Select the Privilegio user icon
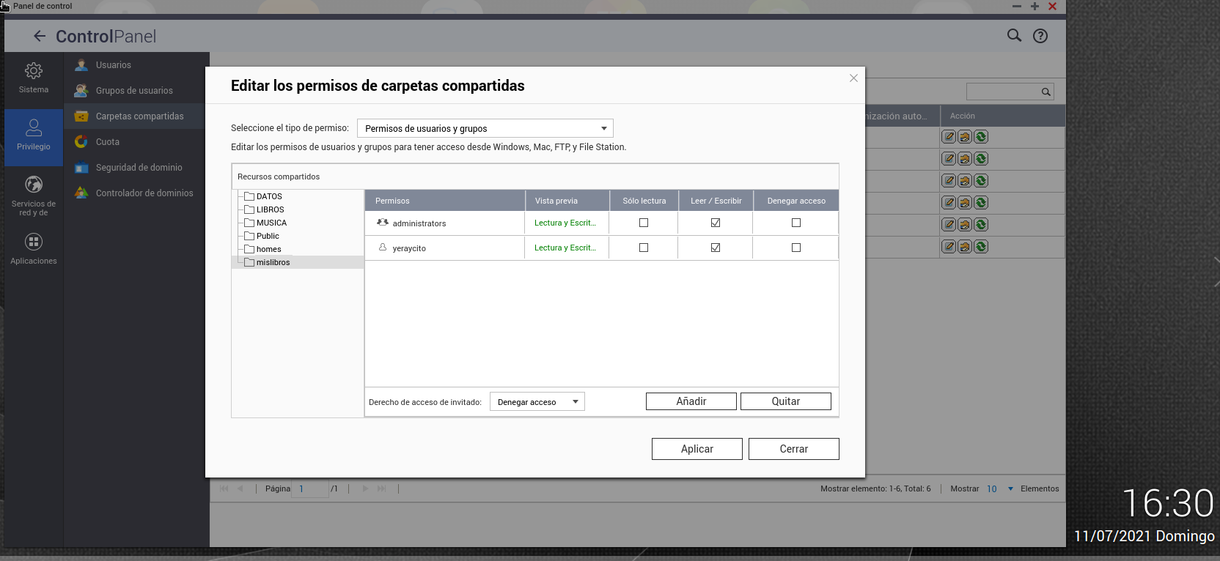Viewport: 1220px width, 561px height. click(34, 128)
